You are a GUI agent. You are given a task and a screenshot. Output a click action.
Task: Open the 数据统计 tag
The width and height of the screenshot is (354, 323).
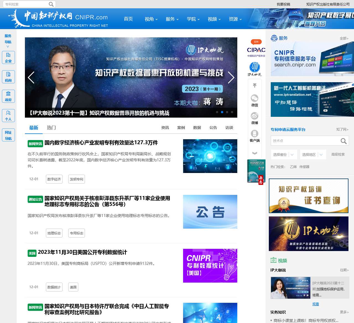(x=54, y=287)
